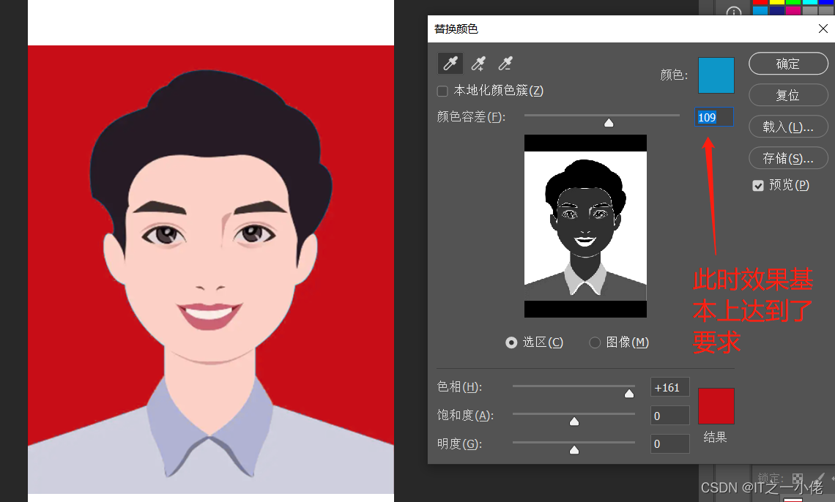Select the Subtract from Sample eyedropper (minus)

pos(505,63)
